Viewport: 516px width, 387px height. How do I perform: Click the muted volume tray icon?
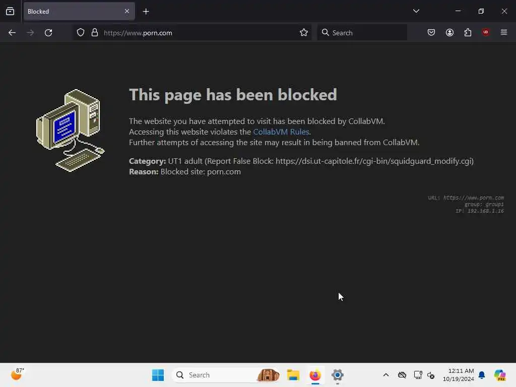click(x=431, y=375)
